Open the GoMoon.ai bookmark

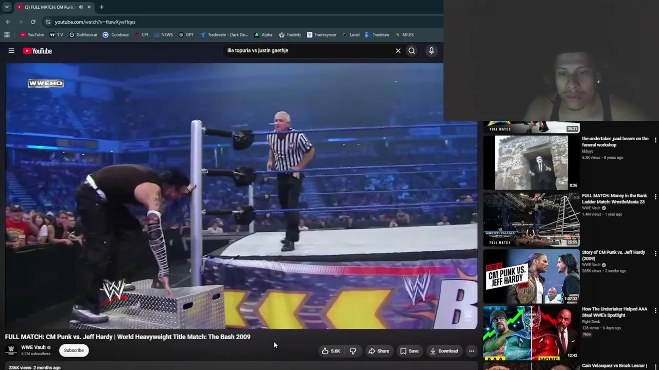click(x=82, y=35)
